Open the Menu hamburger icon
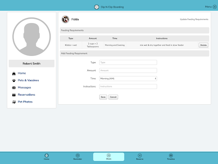218x164 pixels. coord(215,7)
